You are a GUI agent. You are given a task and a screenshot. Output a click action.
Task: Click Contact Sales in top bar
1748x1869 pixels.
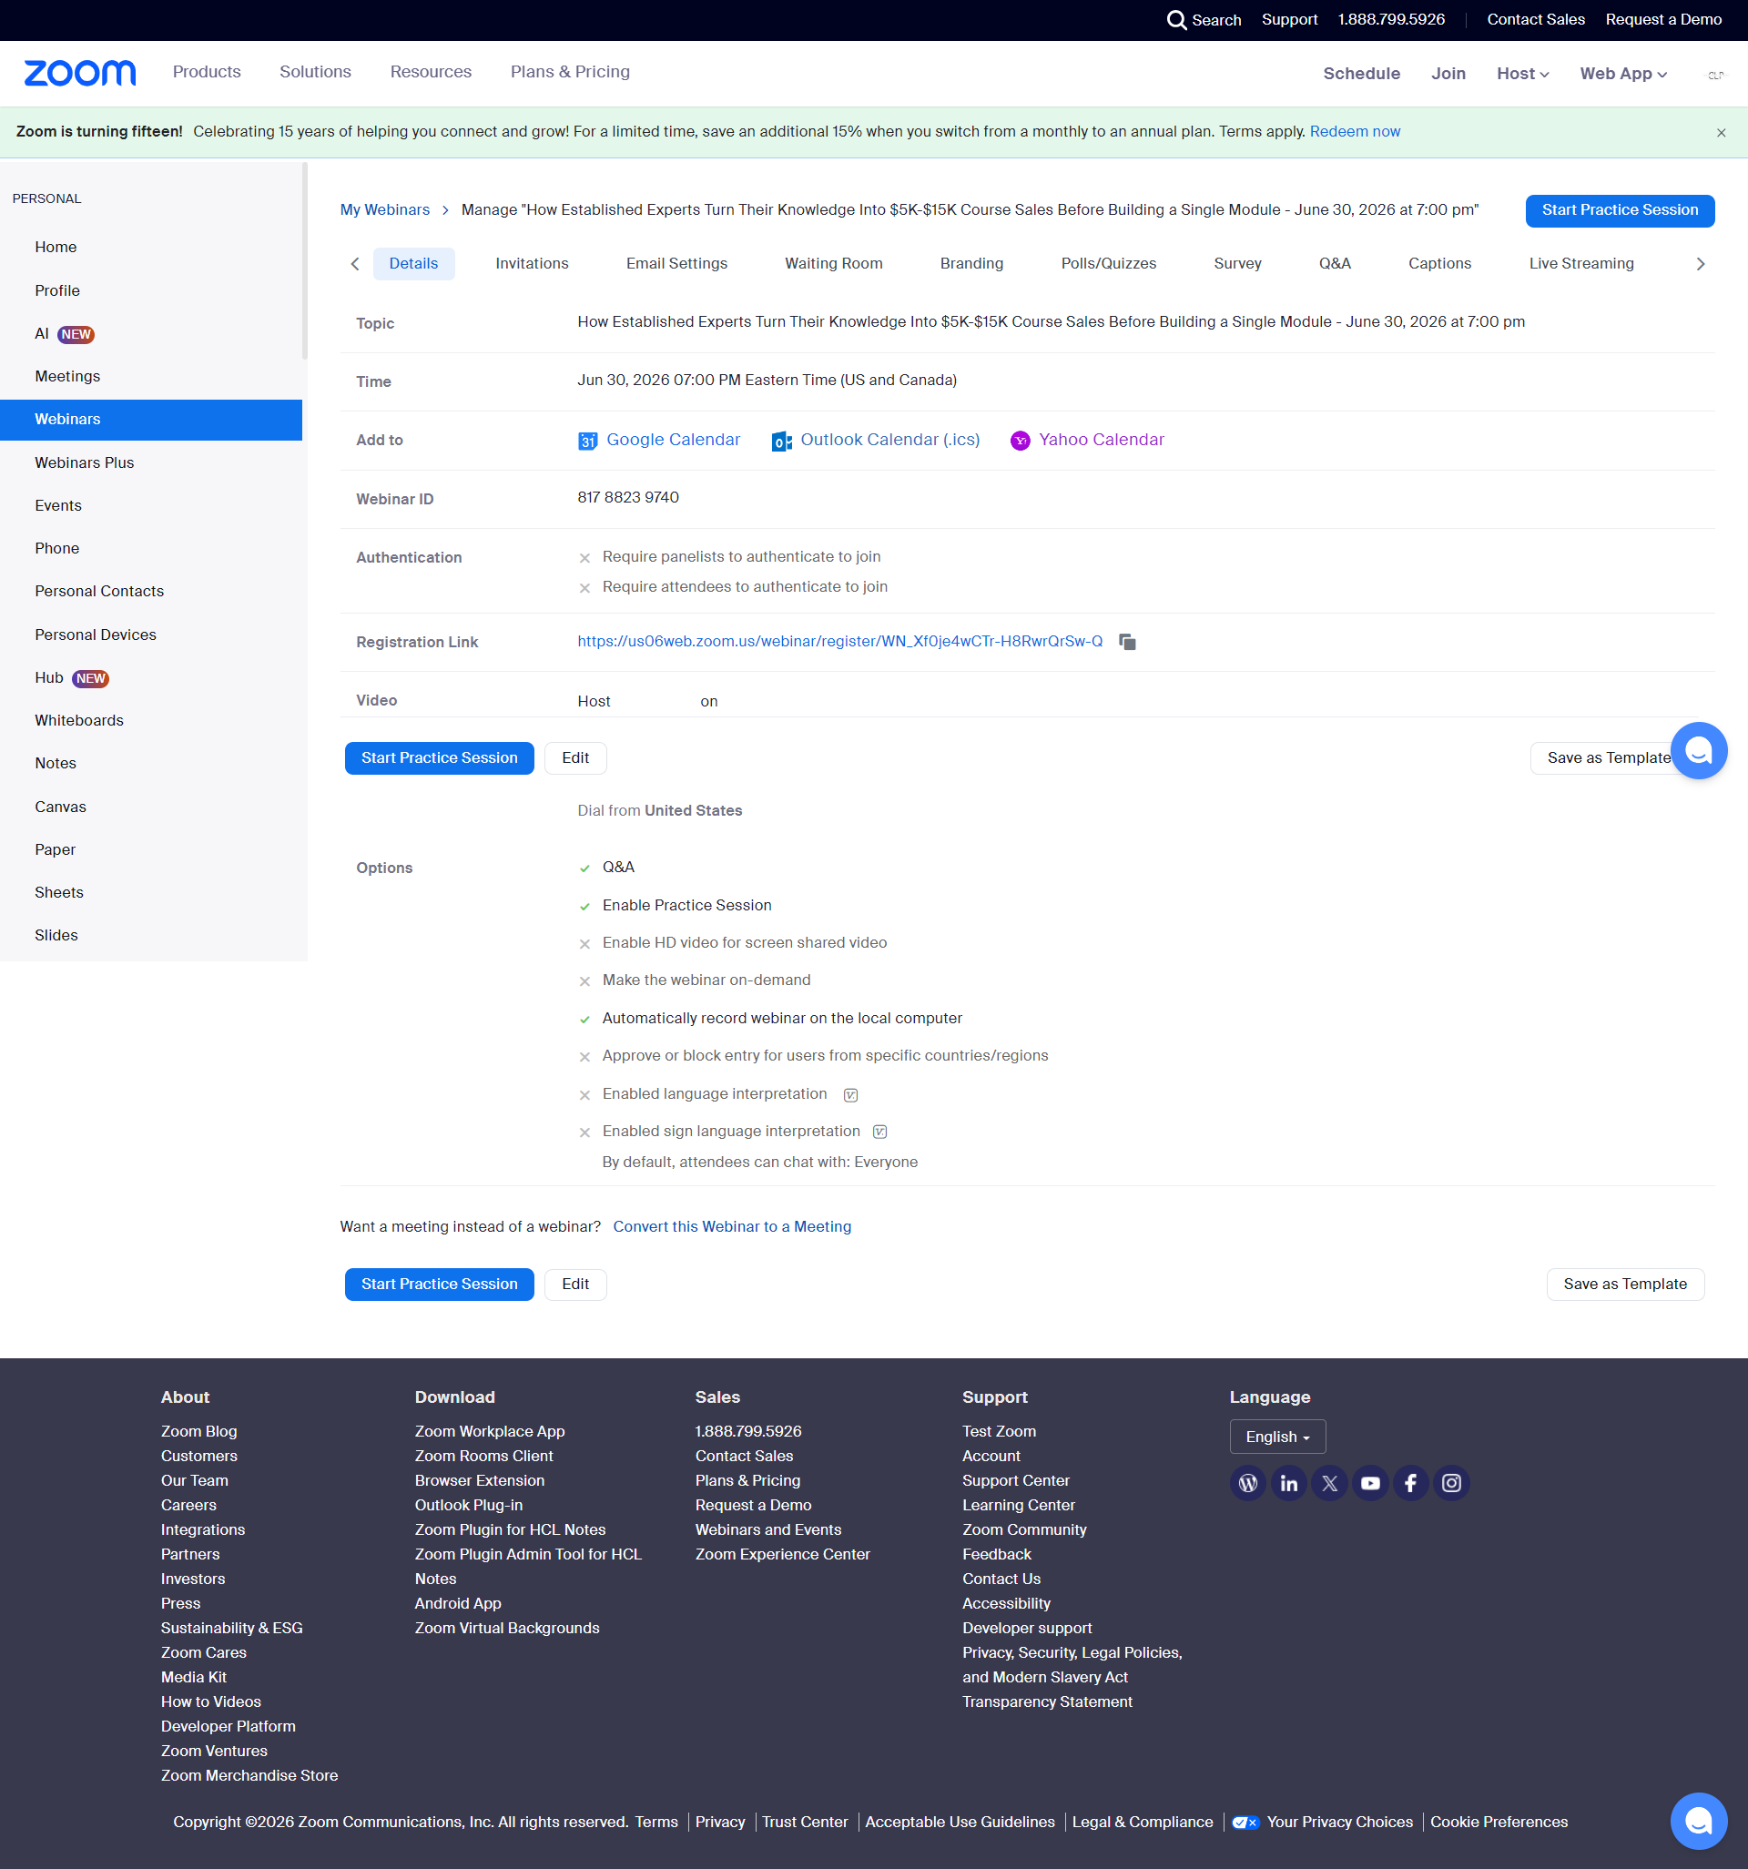click(x=1536, y=20)
